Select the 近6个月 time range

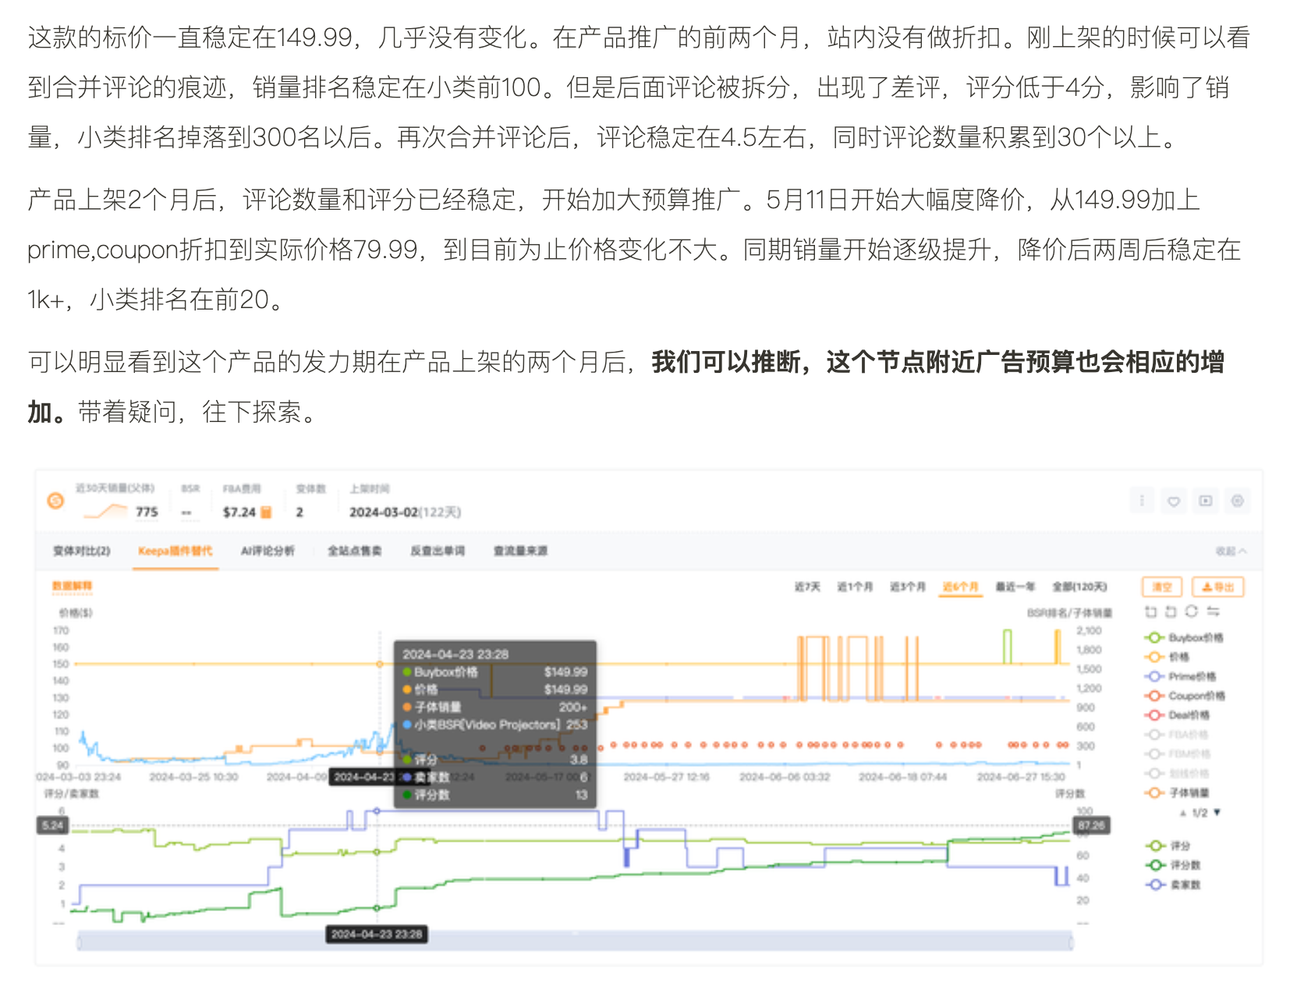pyautogui.click(x=960, y=587)
